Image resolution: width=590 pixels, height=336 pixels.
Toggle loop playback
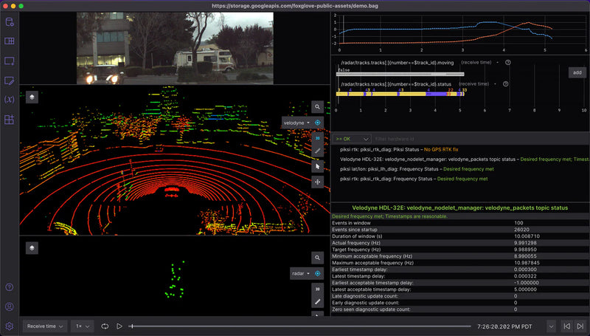click(x=105, y=326)
